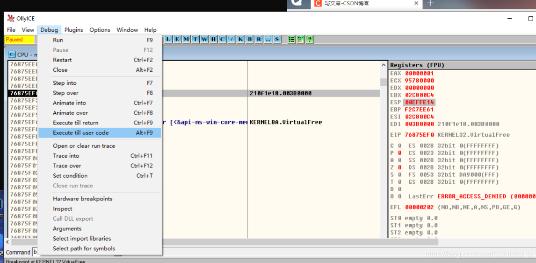536x263 pixels.
Task: Open Run trace (...) toolbar icon
Action: click(x=268, y=39)
